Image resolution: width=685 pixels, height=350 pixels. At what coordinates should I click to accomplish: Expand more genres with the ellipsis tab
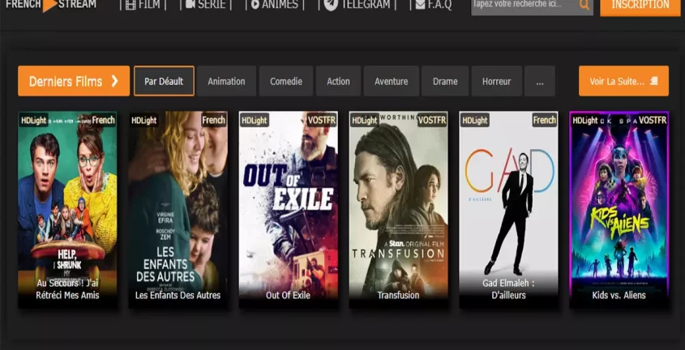coord(540,81)
